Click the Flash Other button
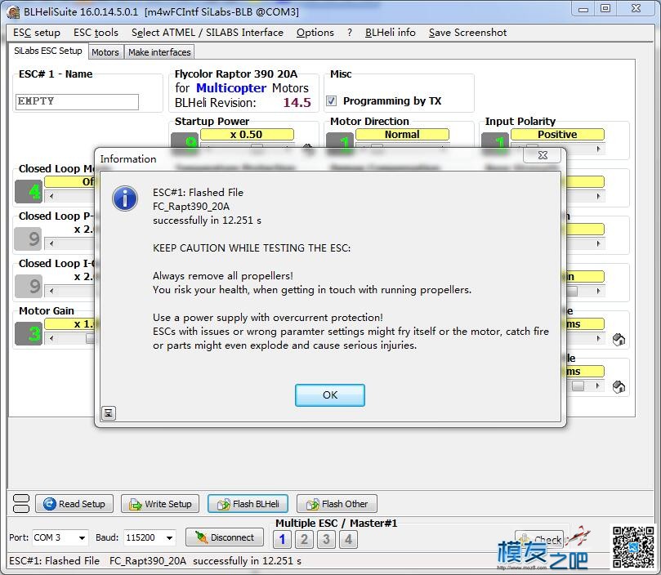This screenshot has height=575, width=661. (337, 504)
